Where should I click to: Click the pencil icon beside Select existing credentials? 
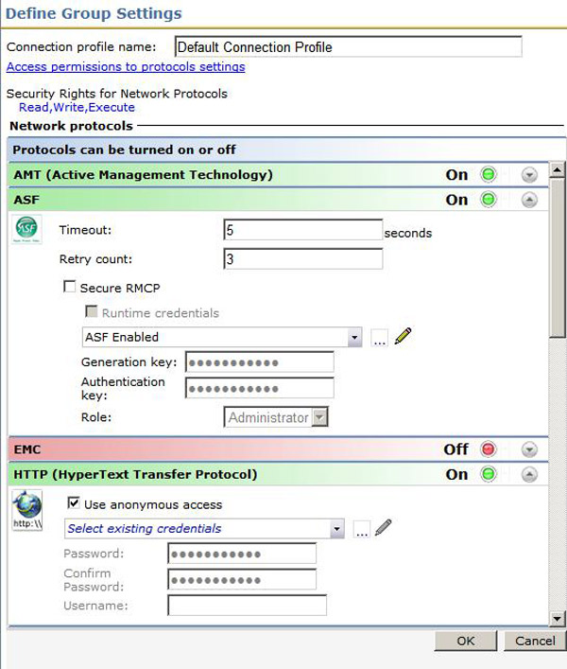click(383, 528)
